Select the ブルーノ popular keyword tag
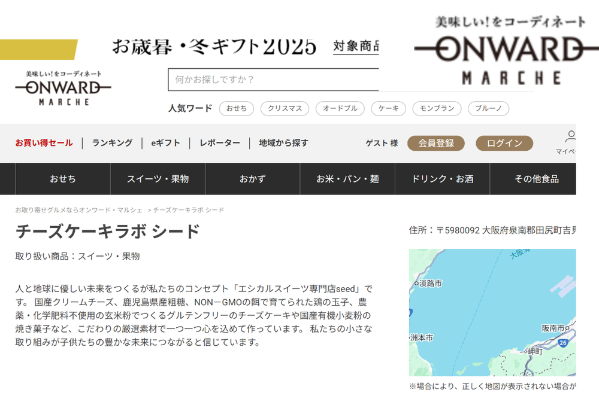The height and width of the screenshot is (414, 599). (488, 108)
